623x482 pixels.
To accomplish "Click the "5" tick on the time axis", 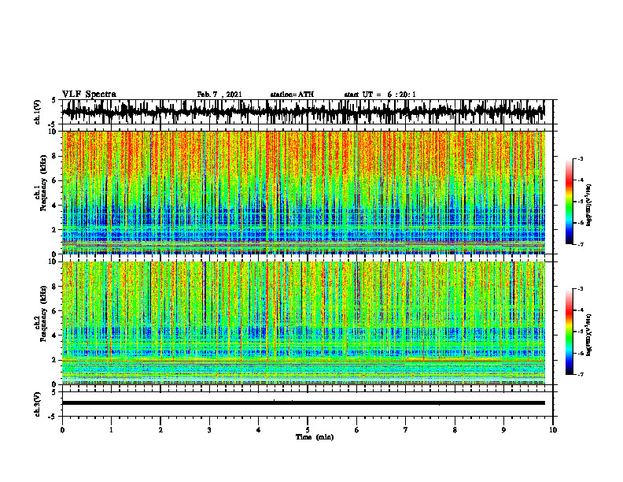I will coord(308,430).
